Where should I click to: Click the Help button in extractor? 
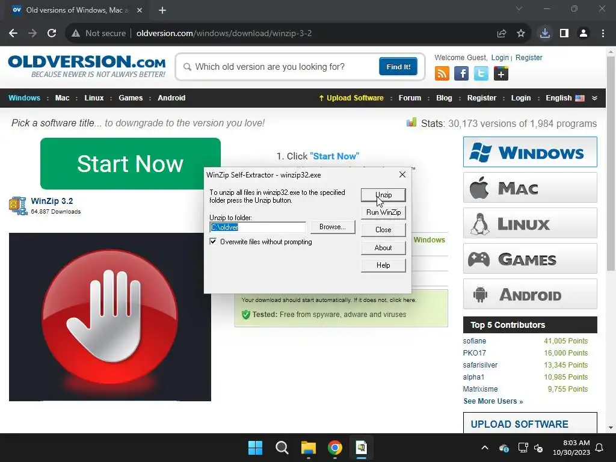383,265
